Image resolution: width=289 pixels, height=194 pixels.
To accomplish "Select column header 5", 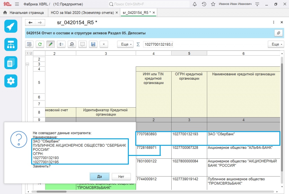I will (189, 53).
